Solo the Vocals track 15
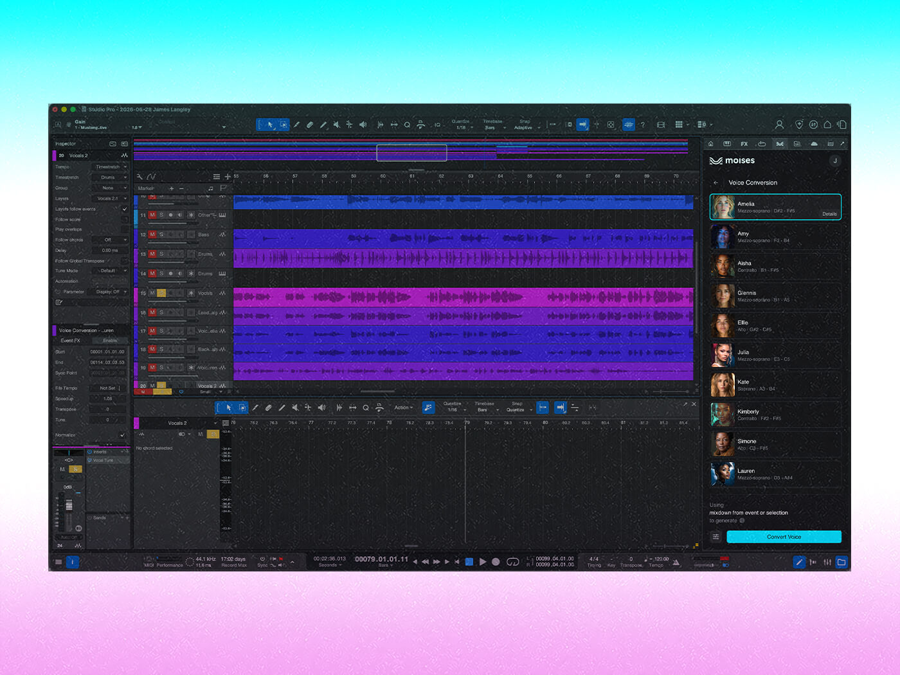Image resolution: width=900 pixels, height=675 pixels. tap(161, 293)
